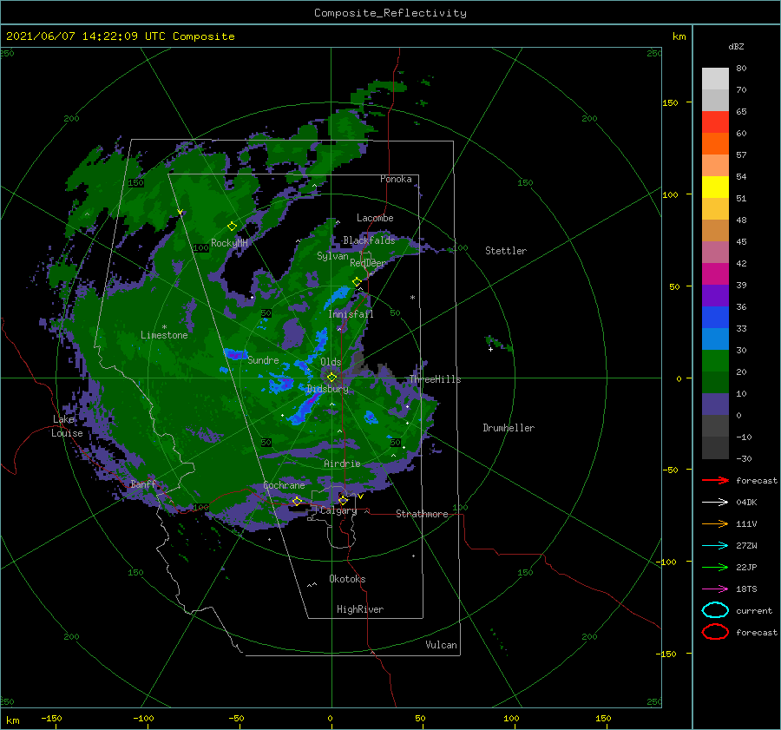Click the Strathmore label
The width and height of the screenshot is (781, 730).
[422, 514]
